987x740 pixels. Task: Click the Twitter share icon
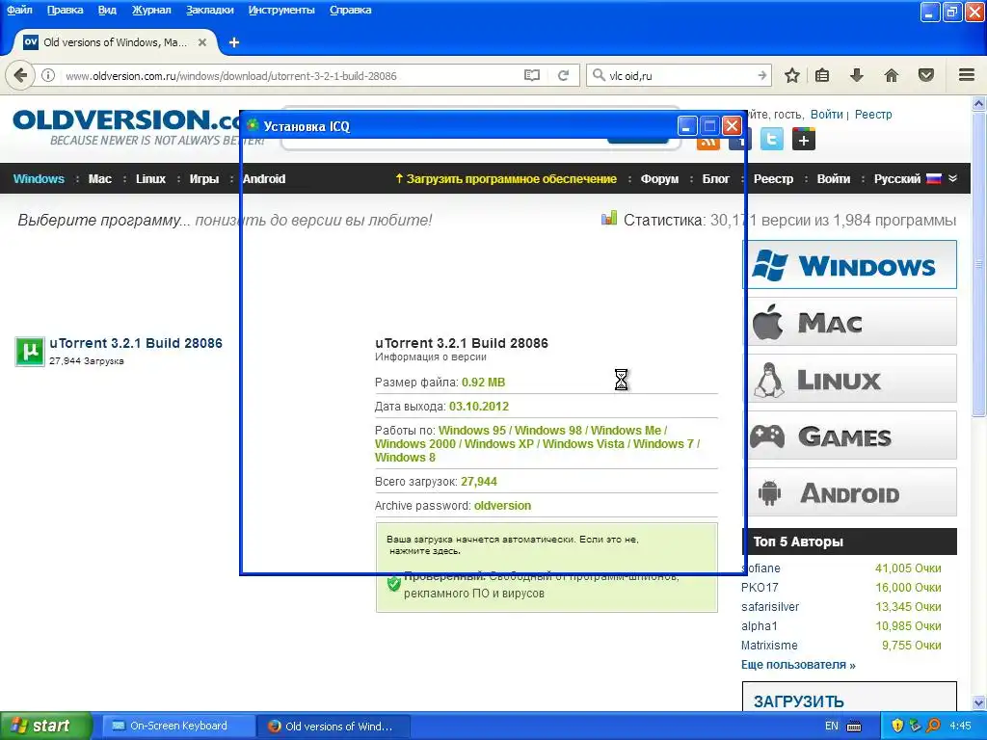coord(772,140)
